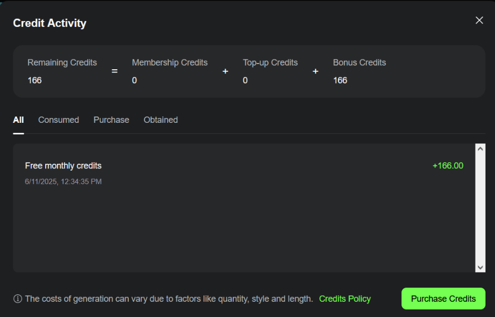Click the info circle icon near costs note
Viewport: 495px width, 317px height.
pos(17,299)
